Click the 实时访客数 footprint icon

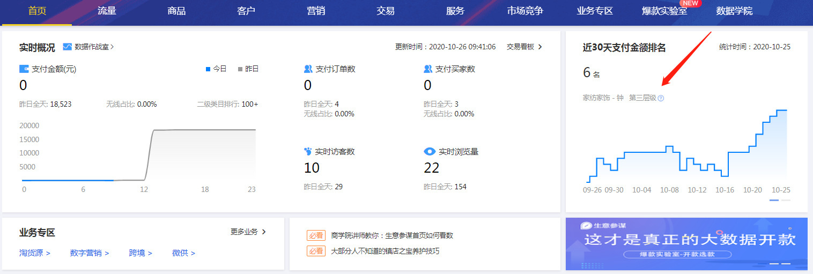(x=308, y=152)
